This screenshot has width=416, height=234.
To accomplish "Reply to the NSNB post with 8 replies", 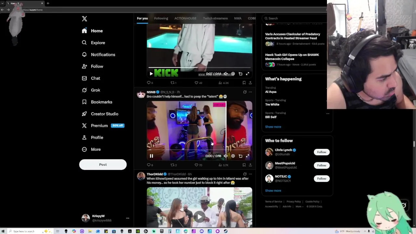I will pyautogui.click(x=150, y=165).
